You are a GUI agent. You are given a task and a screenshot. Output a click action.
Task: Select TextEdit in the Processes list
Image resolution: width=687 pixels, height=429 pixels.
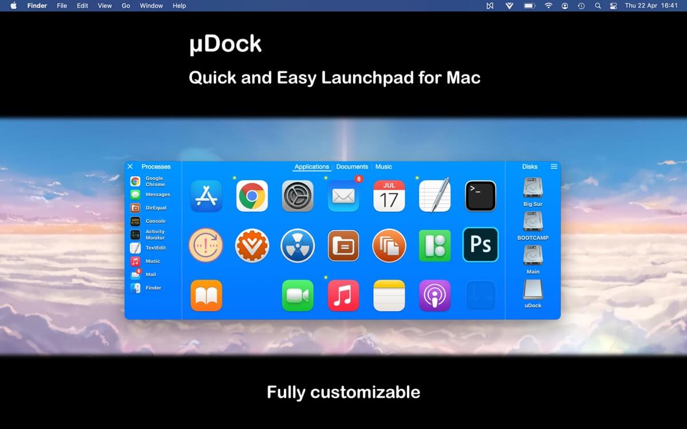[148, 248]
